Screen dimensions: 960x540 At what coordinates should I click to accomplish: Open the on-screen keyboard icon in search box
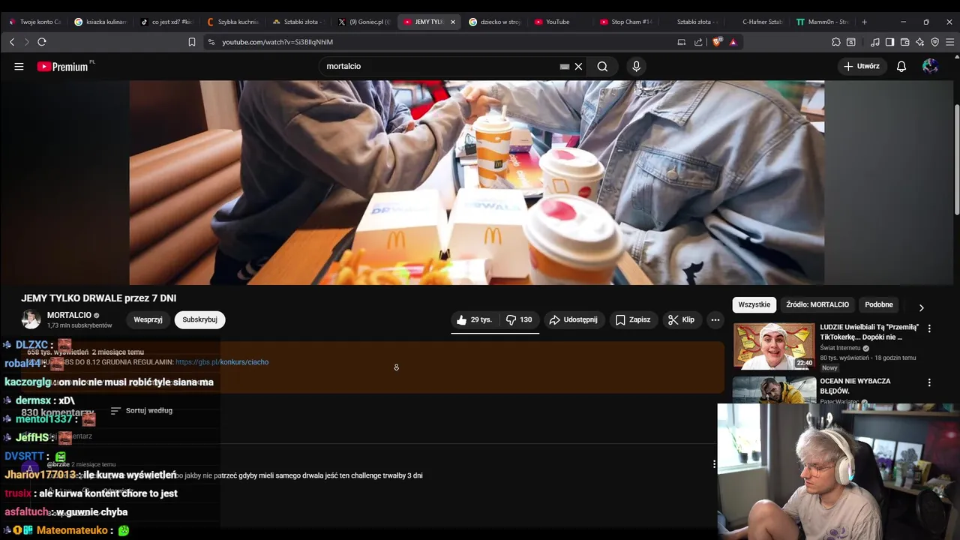(x=565, y=66)
